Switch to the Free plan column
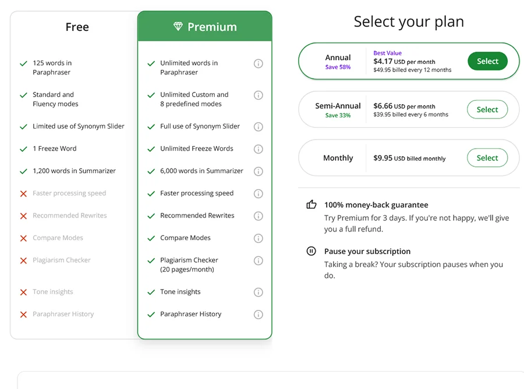524x389 pixels. pyautogui.click(x=77, y=27)
